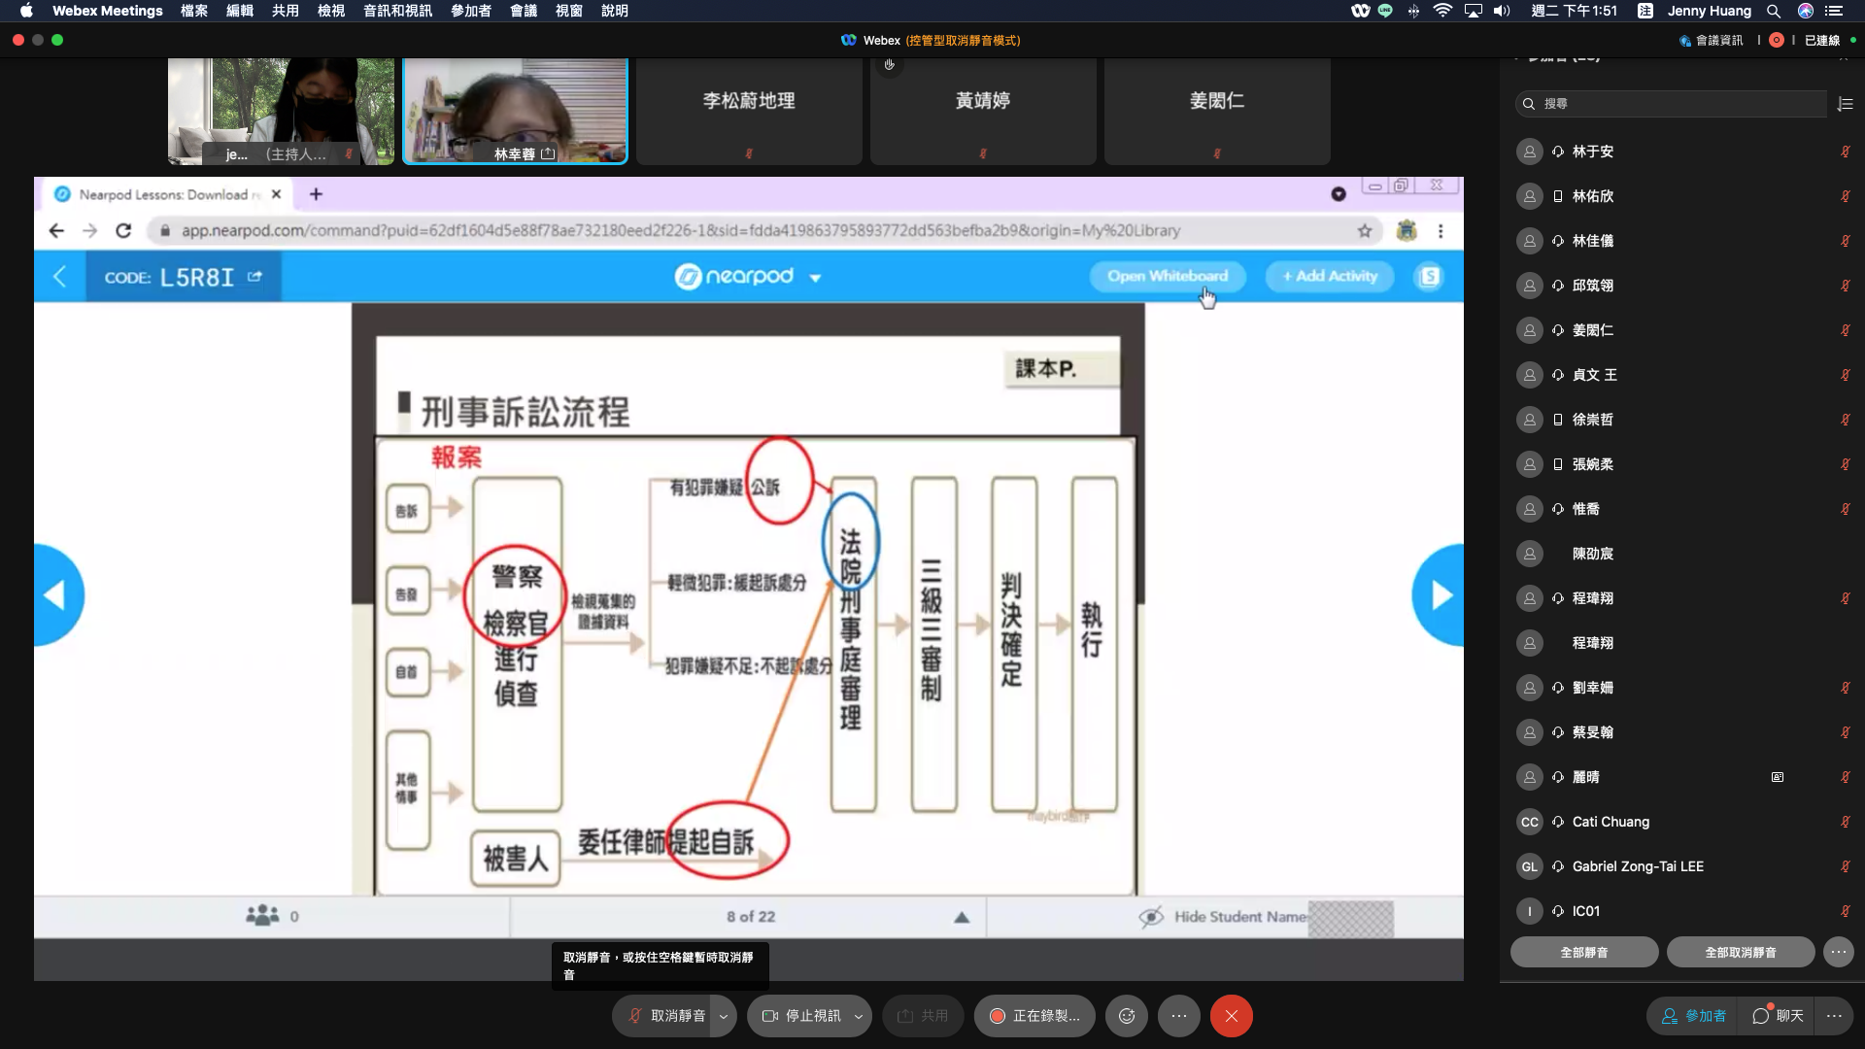Reload the browser page
The image size is (1865, 1049).
tap(123, 231)
